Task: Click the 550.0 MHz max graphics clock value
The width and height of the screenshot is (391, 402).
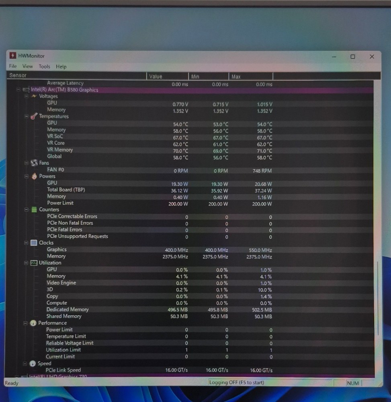Action: pos(260,250)
